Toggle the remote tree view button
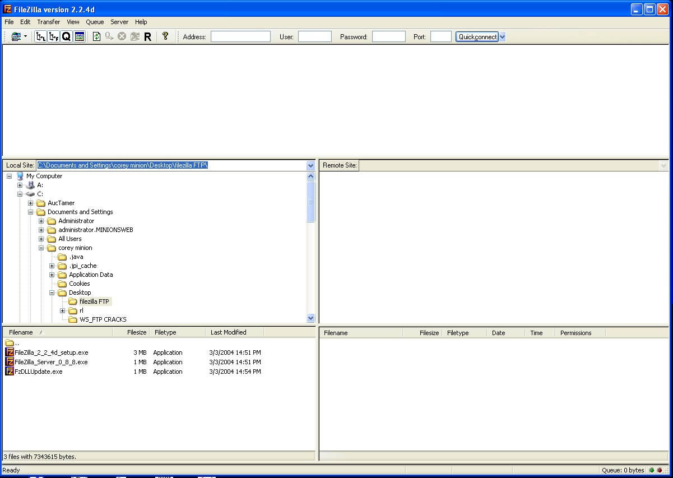 pyautogui.click(x=54, y=36)
